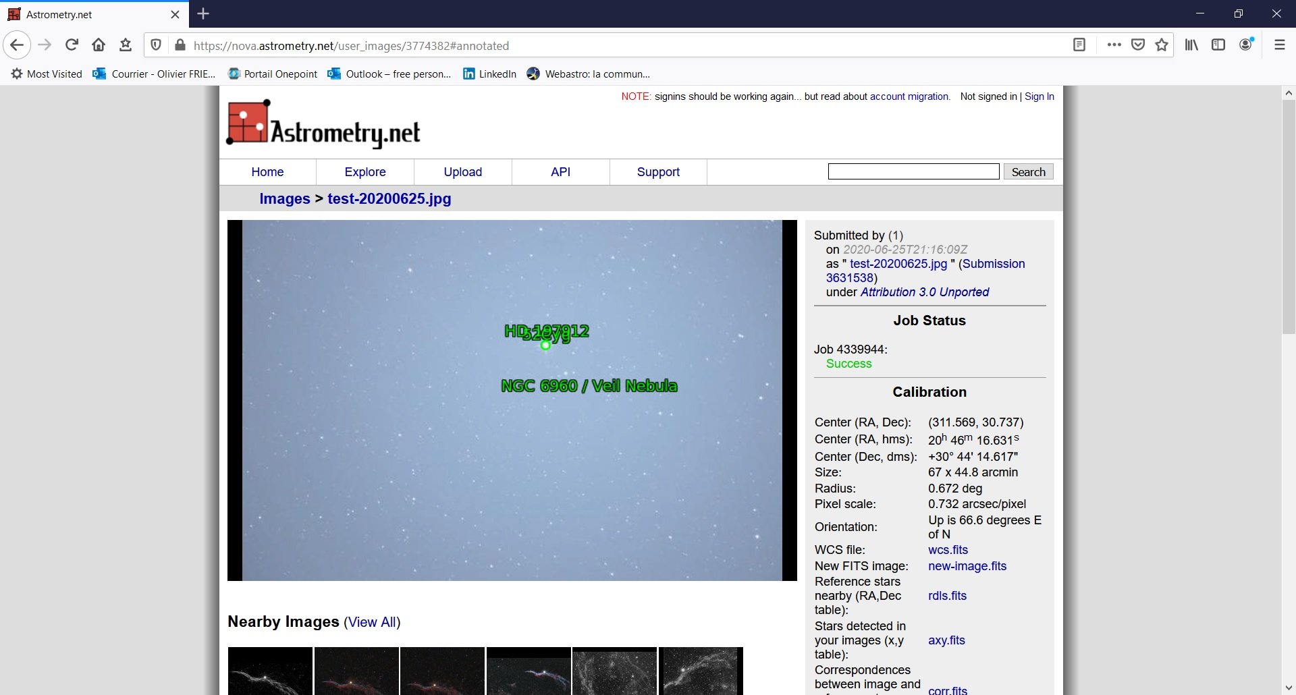Open Attribution 3.0 Unported license link
The height and width of the screenshot is (695, 1296).
pos(925,292)
